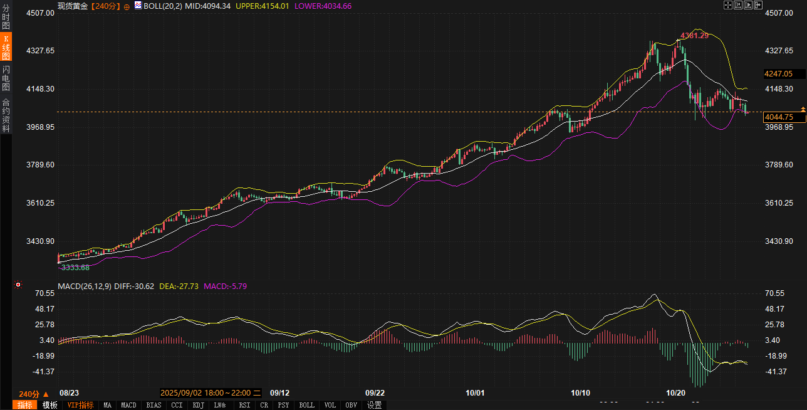The width and height of the screenshot is (807, 410).
Task: Click the small red circle icon left of MACD panel
Action: click(x=18, y=285)
